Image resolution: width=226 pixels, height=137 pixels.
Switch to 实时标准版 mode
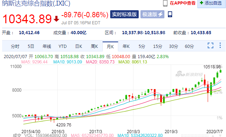pyautogui.click(x=124, y=14)
